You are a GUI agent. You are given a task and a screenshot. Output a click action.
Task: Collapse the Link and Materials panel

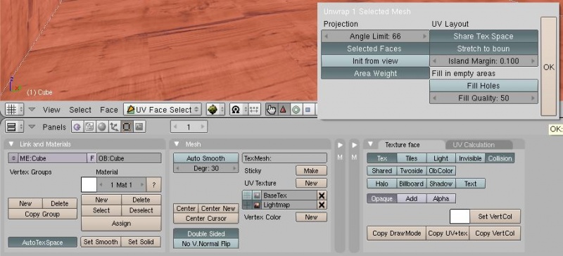pyautogui.click(x=11, y=144)
